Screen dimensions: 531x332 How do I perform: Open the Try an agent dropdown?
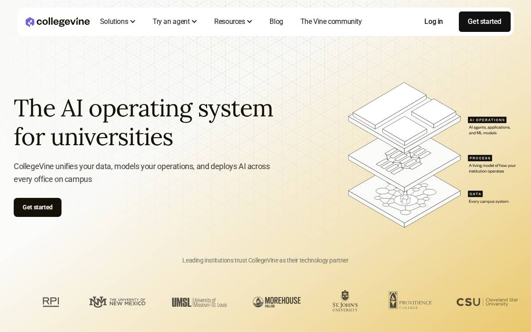point(175,21)
